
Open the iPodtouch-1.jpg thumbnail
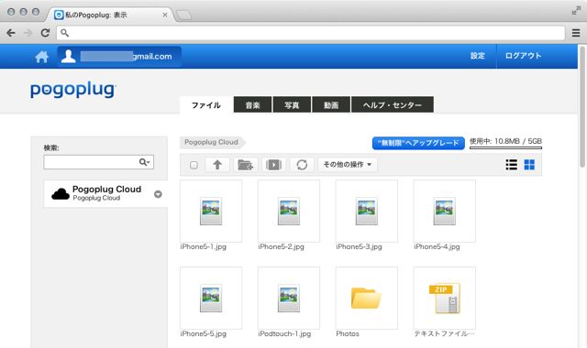pos(289,298)
